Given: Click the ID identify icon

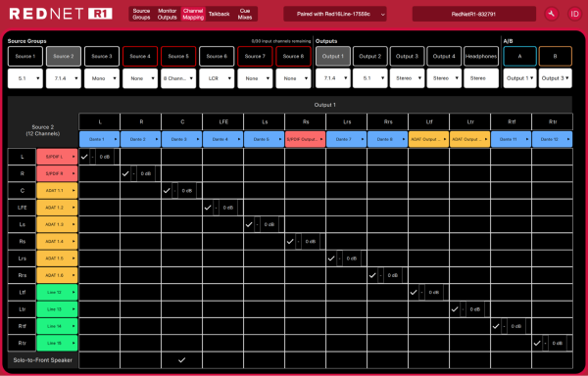Looking at the screenshot, I should click(574, 14).
